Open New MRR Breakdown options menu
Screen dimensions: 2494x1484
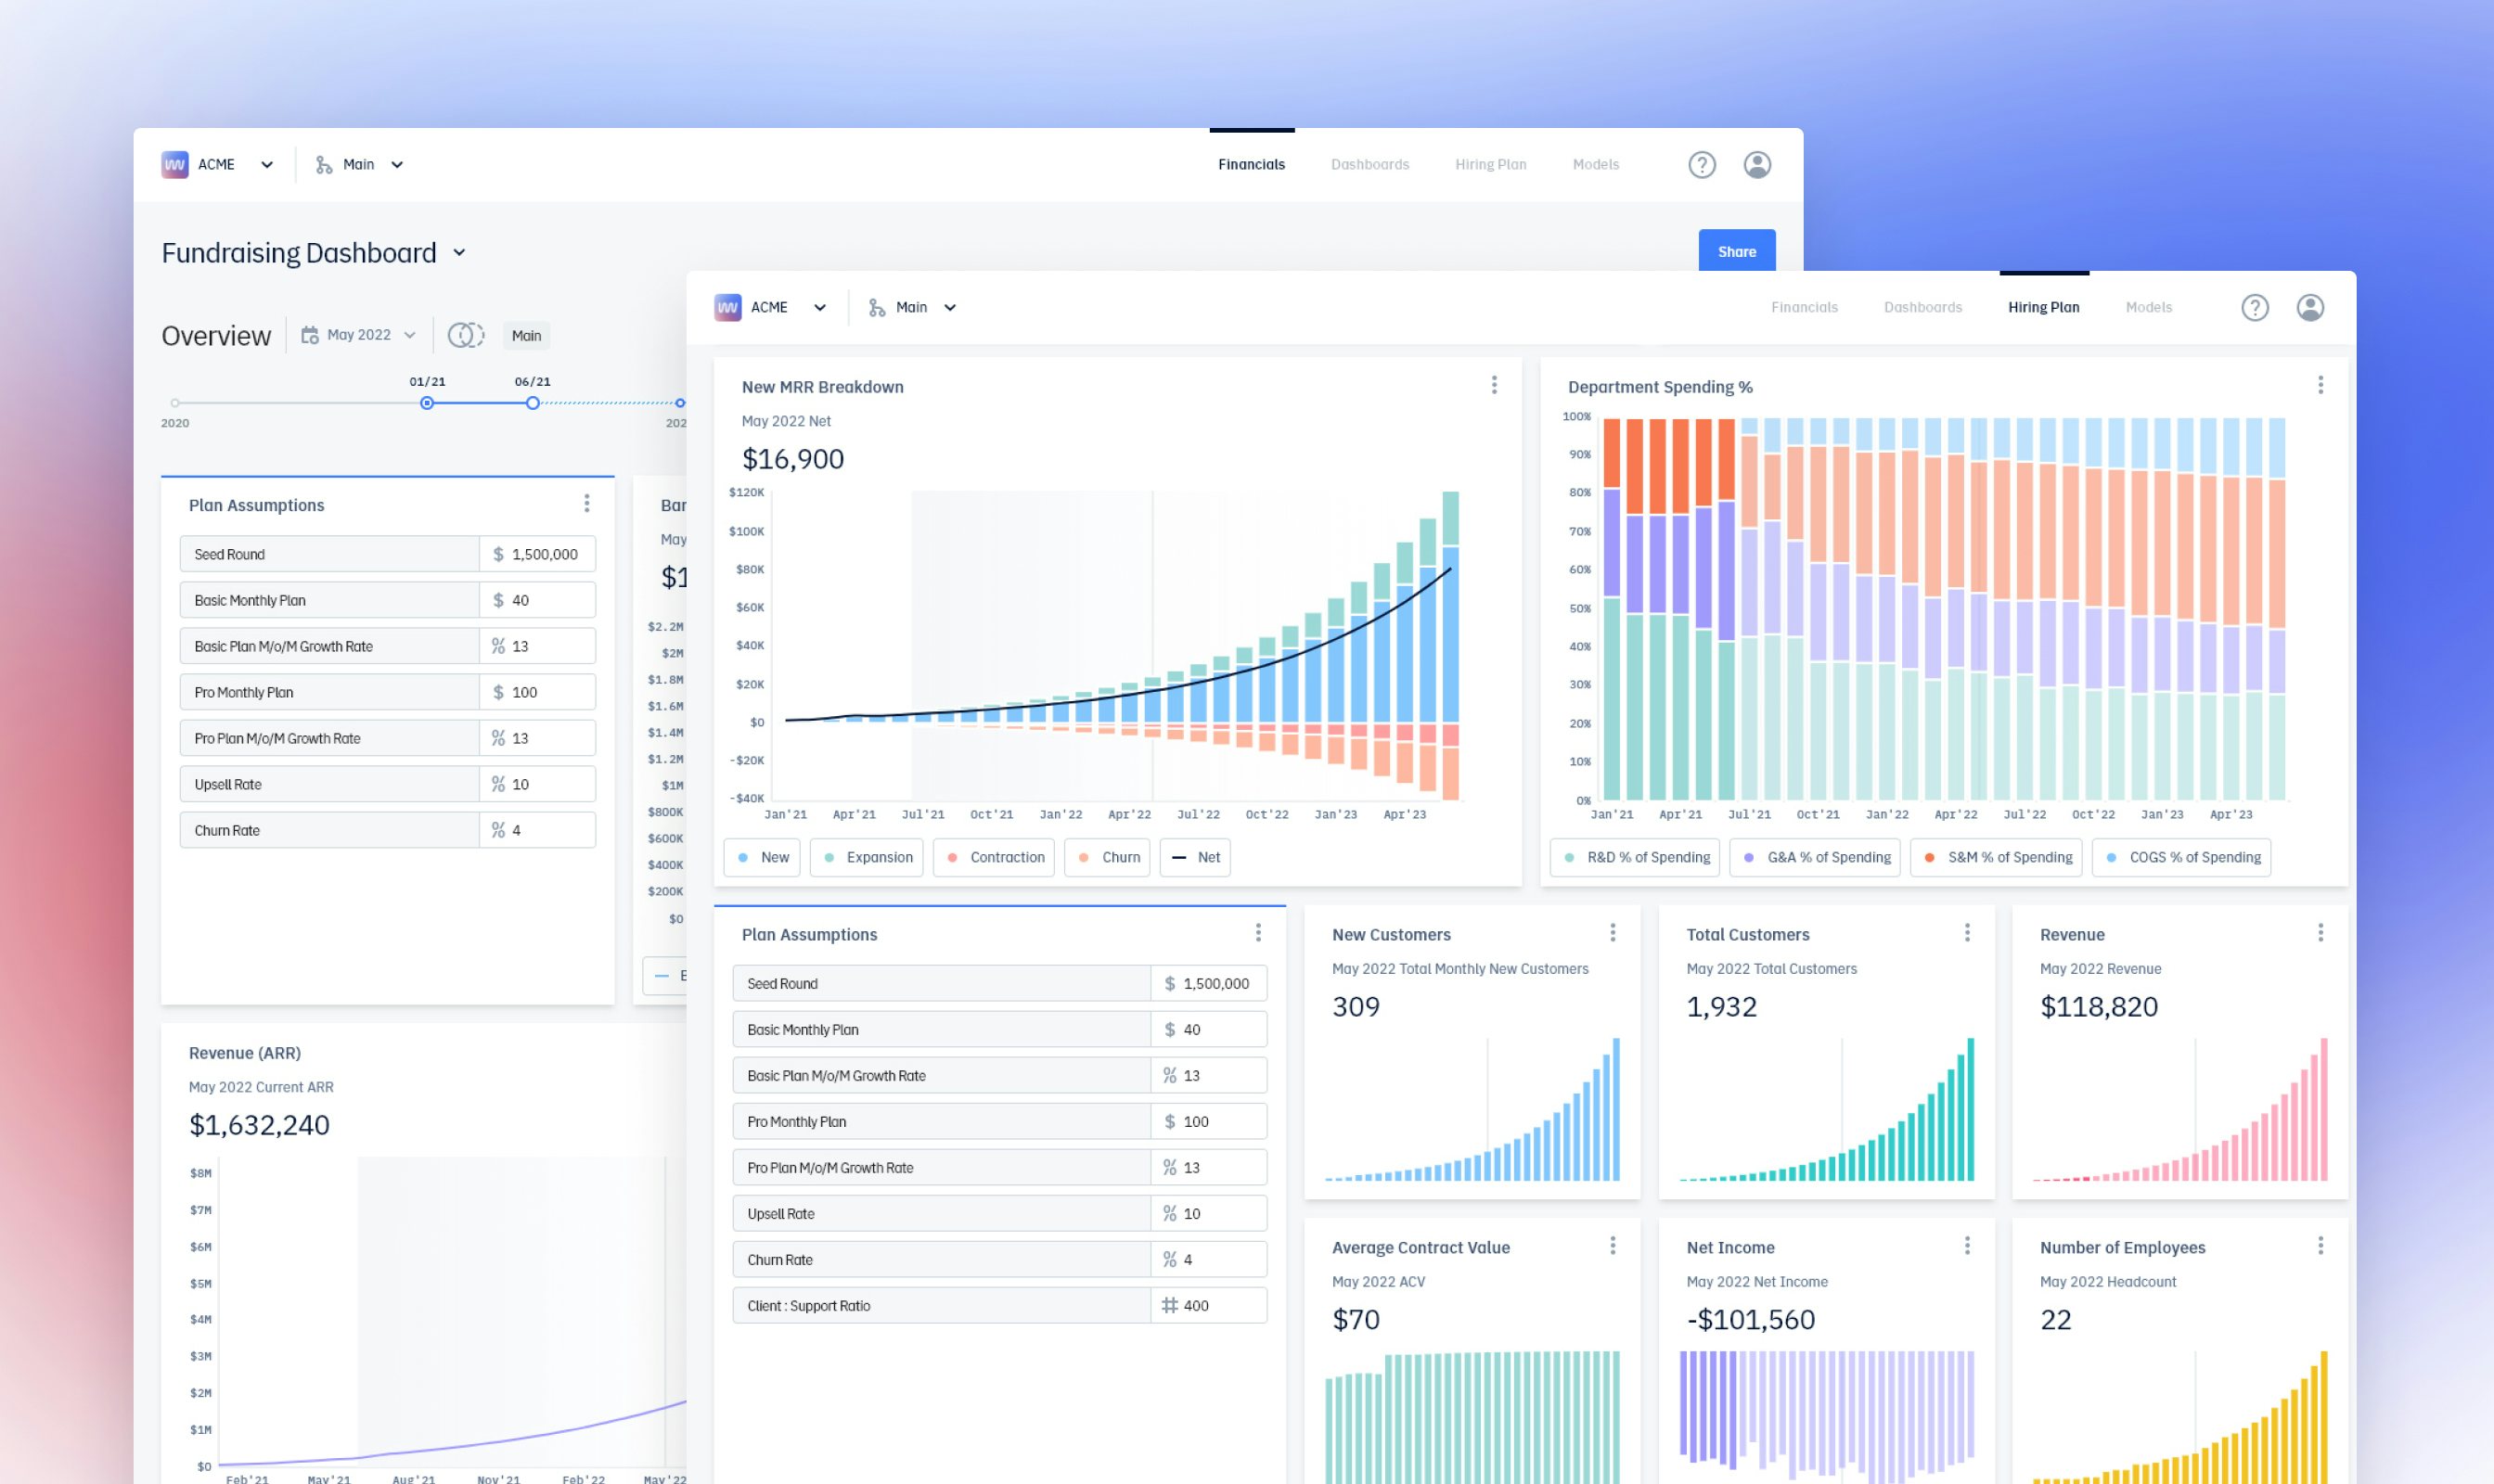[1494, 385]
